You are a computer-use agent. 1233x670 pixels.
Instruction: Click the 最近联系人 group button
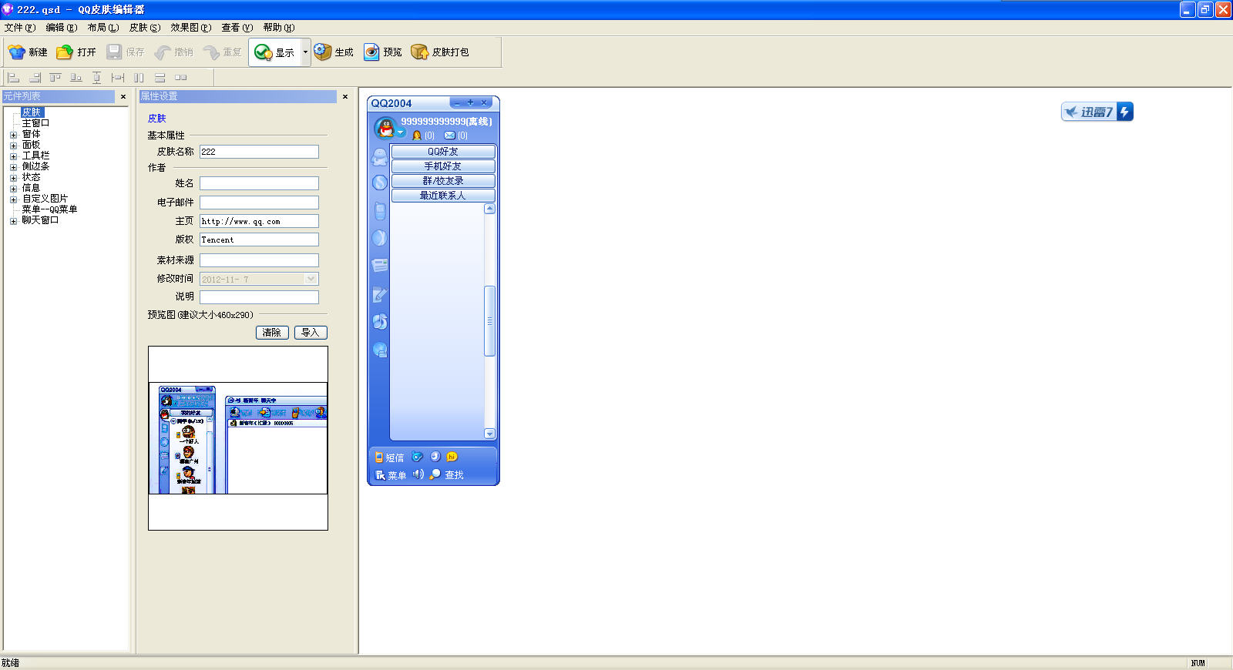point(443,196)
